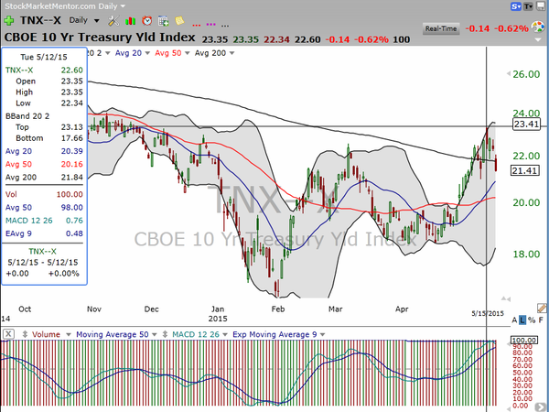
Task: Click the move handle beside MACD 12 26
Action: coord(166,334)
